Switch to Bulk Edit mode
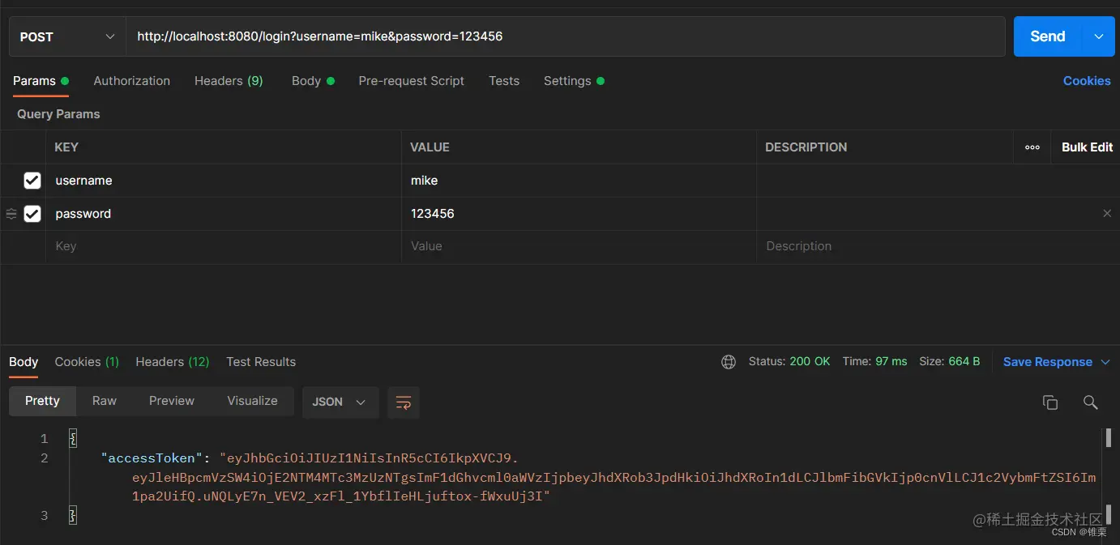 coord(1087,147)
